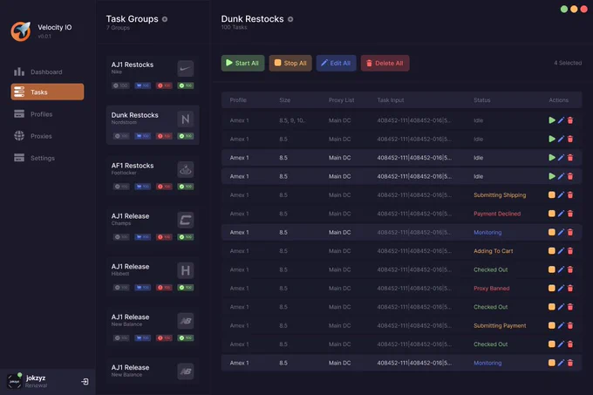This screenshot has width=593, height=395.
Task: Open the Proxies section
Action: (x=33, y=136)
